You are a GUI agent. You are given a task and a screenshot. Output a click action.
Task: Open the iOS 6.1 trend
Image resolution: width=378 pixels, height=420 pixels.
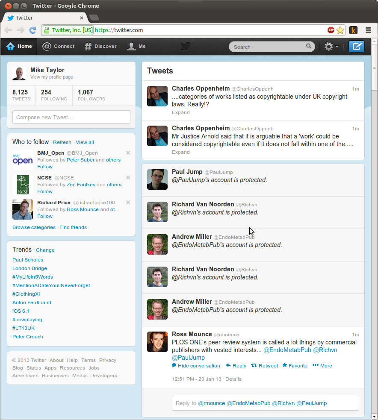point(21,311)
